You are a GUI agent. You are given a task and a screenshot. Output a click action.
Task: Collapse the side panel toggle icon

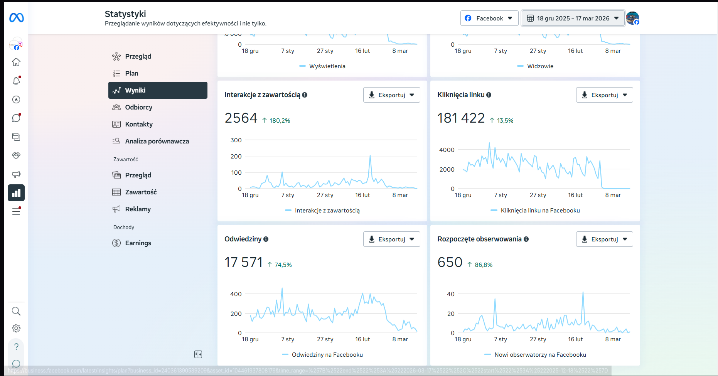click(198, 354)
